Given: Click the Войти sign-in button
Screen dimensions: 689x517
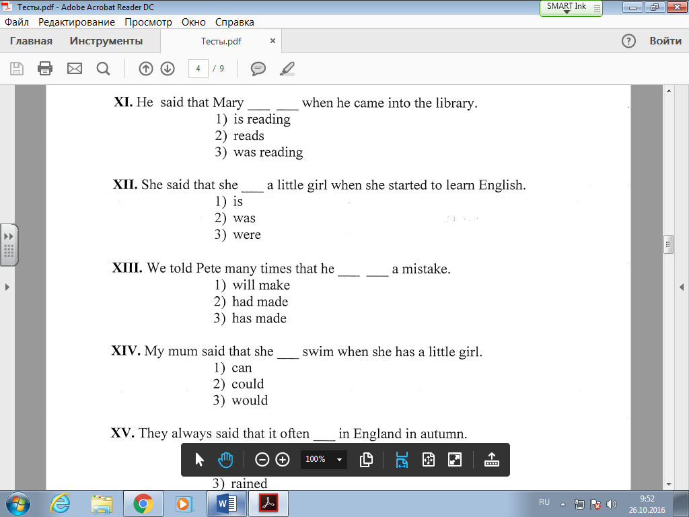Looking at the screenshot, I should tap(665, 41).
